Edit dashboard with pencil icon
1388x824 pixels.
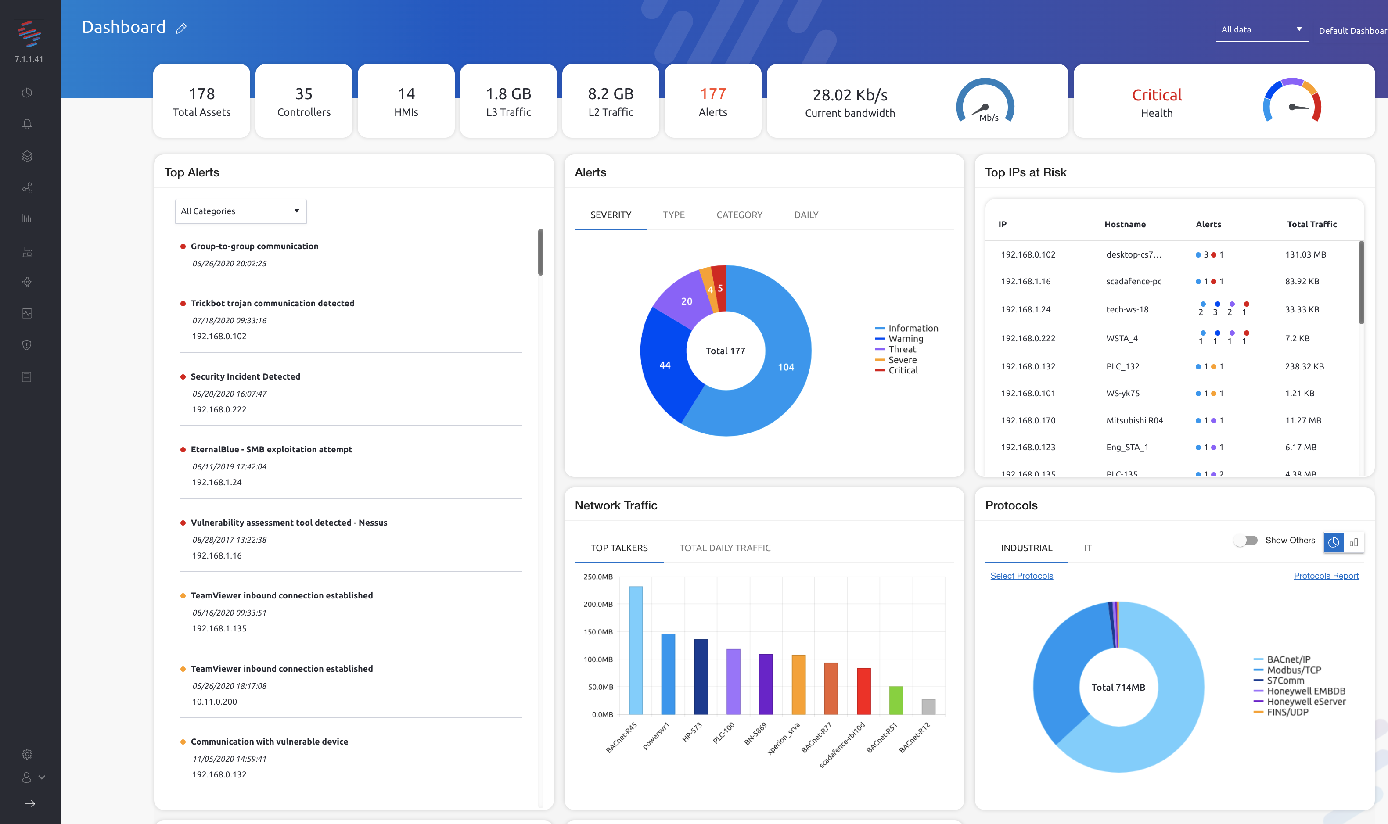[181, 29]
